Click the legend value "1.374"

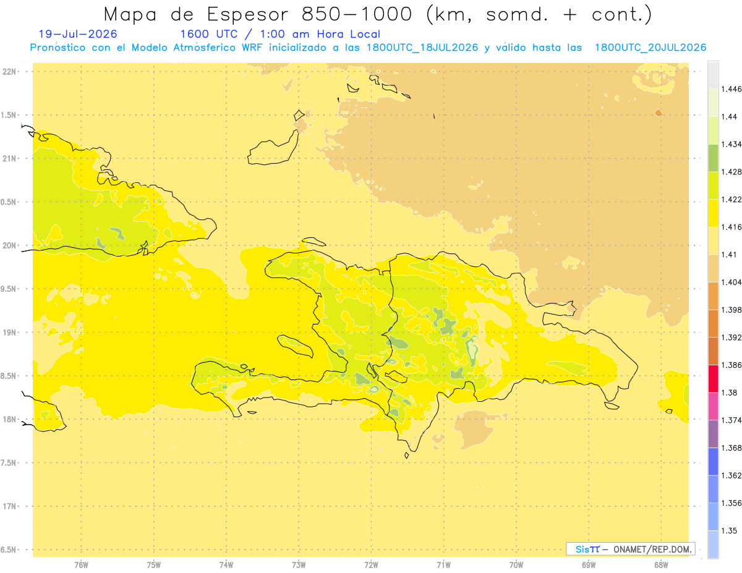(731, 420)
